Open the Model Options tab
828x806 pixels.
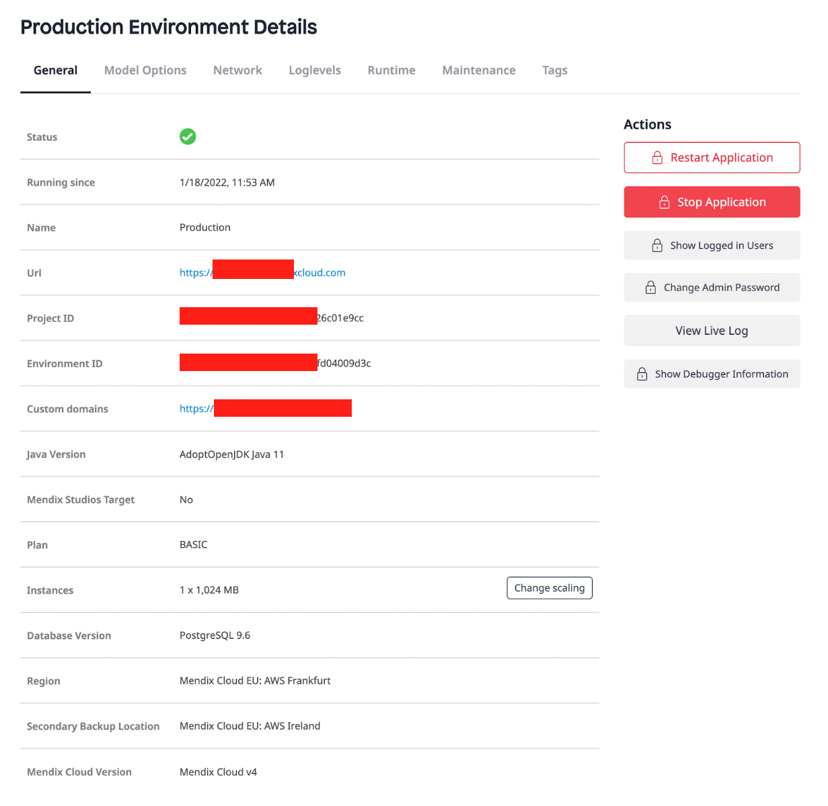click(145, 70)
